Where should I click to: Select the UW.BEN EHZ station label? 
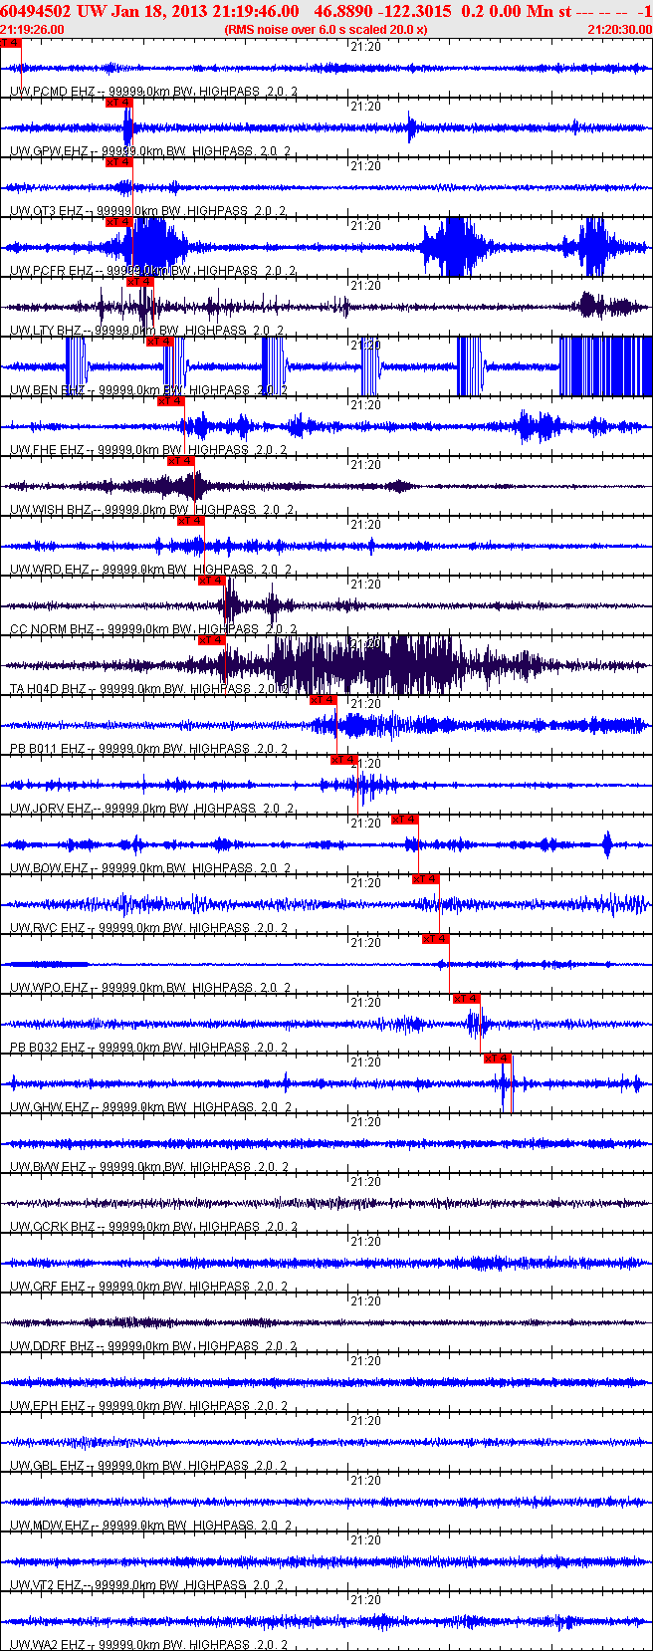[47, 390]
